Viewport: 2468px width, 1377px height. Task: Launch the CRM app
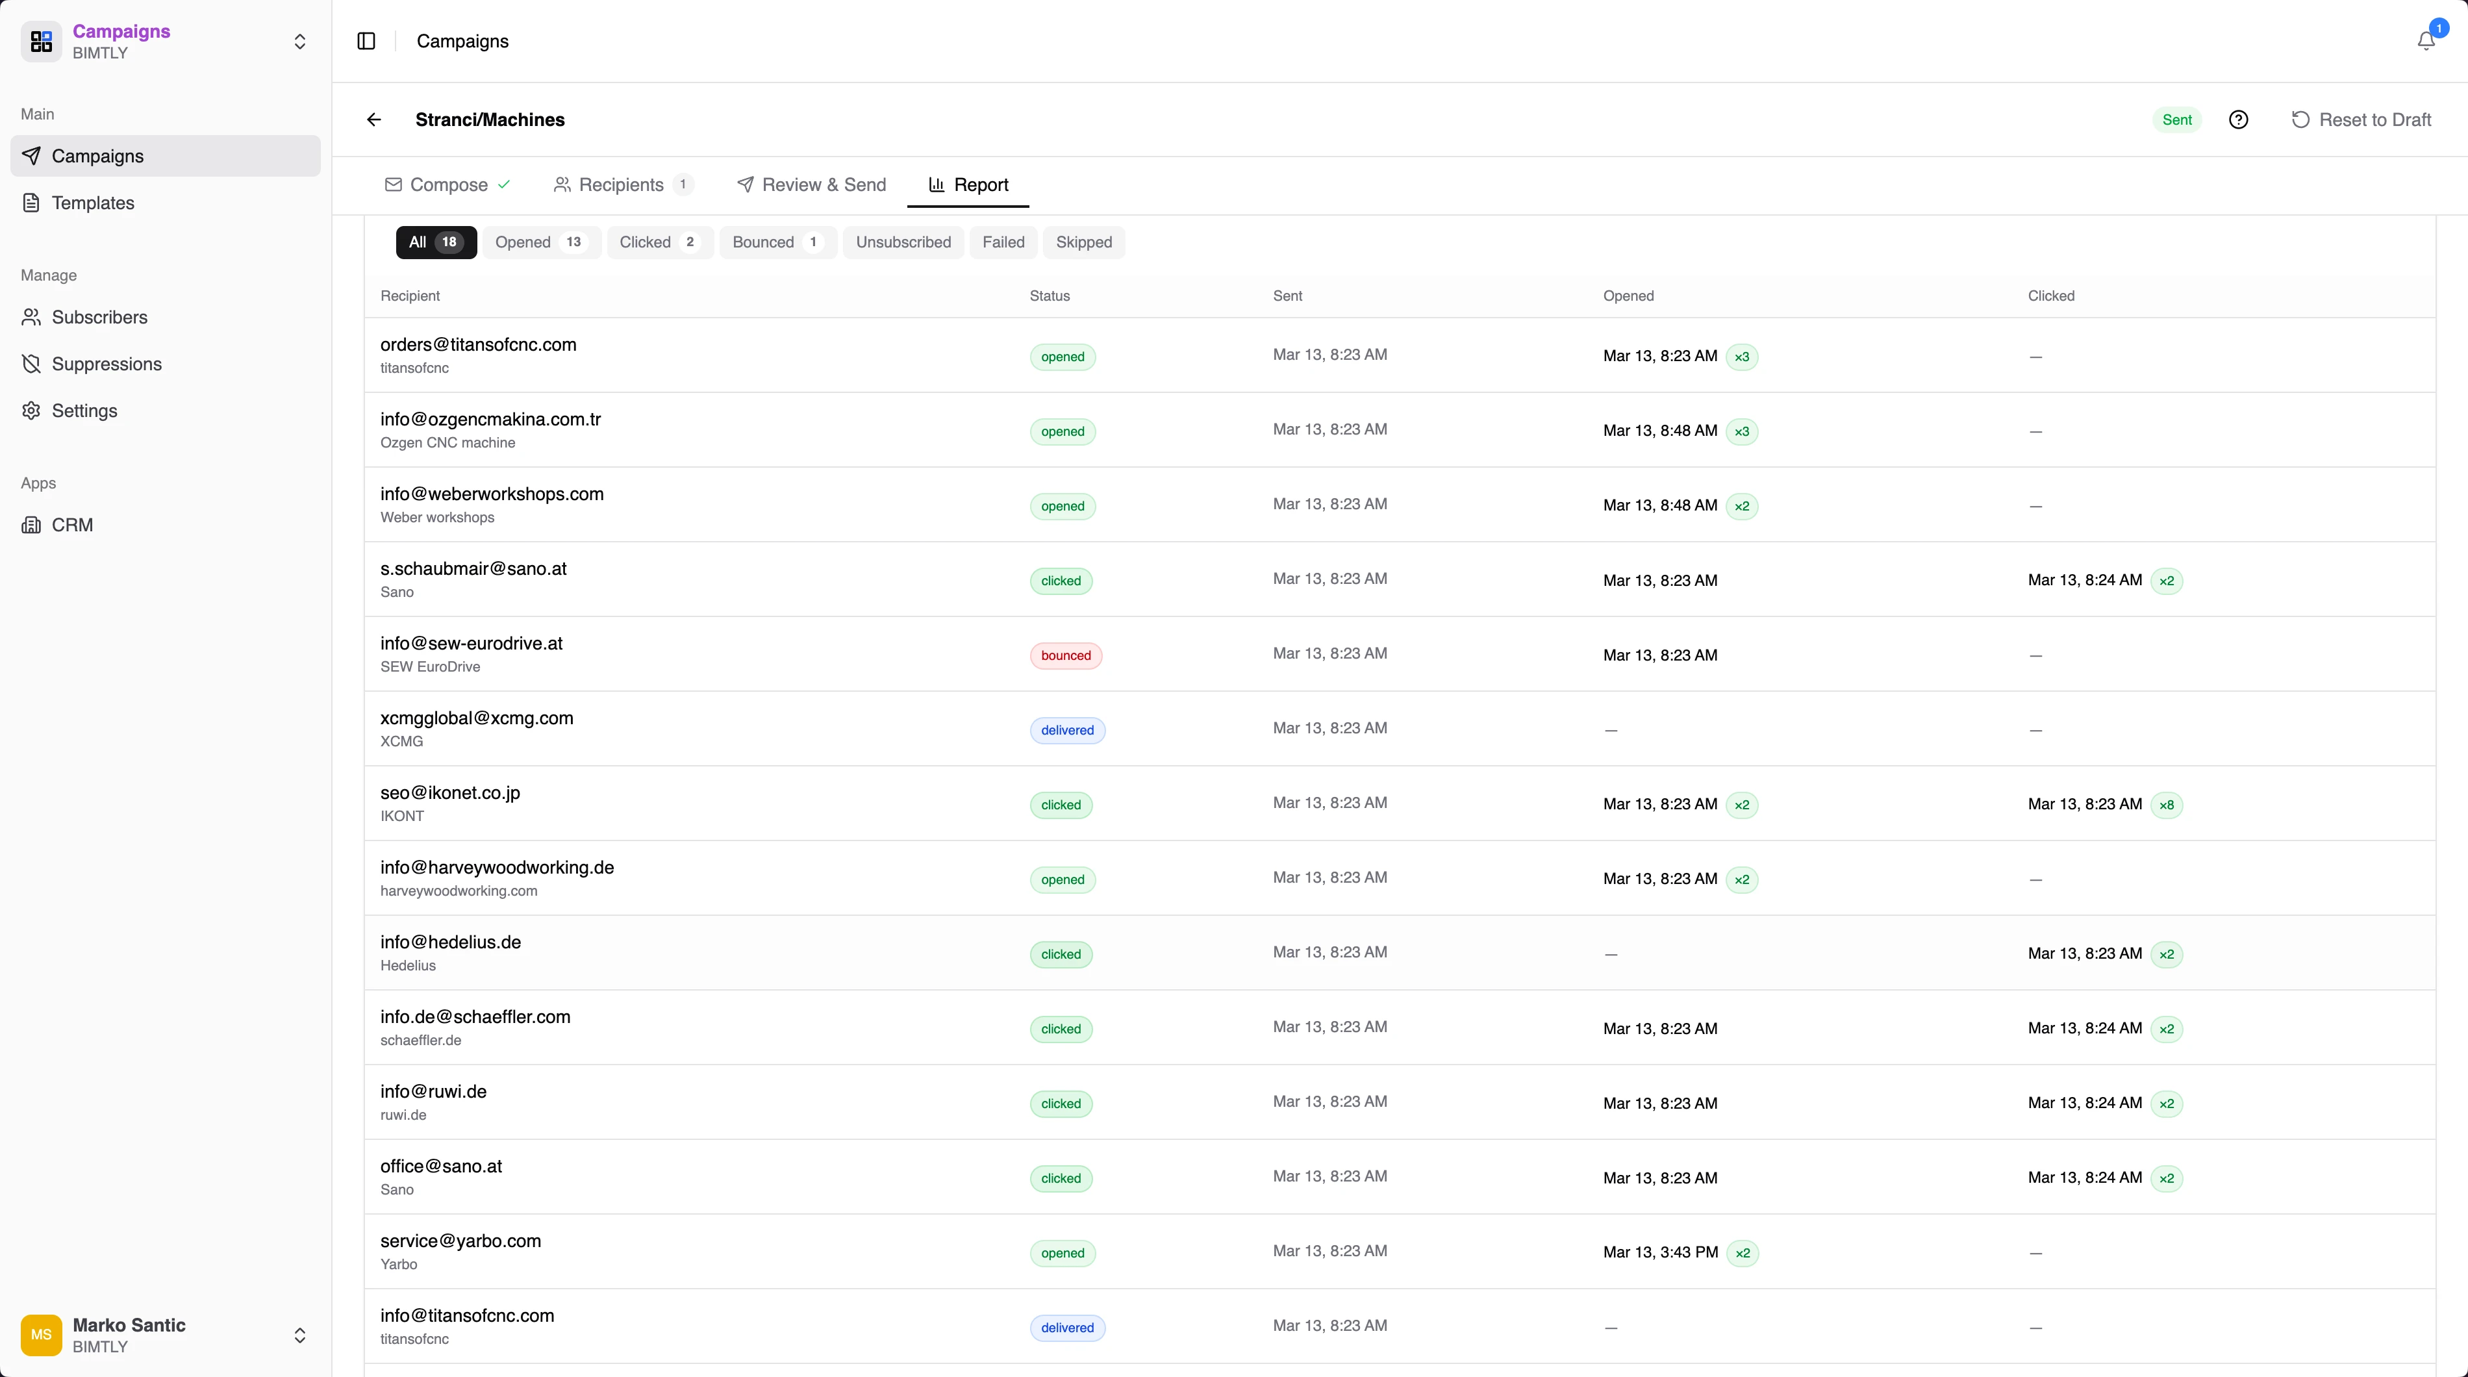pos(71,524)
